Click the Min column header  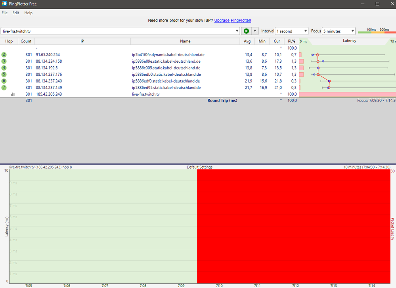point(262,41)
